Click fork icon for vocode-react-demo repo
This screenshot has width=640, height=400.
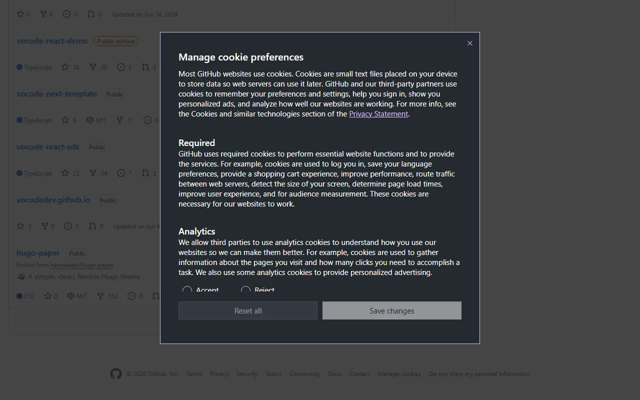click(x=93, y=67)
